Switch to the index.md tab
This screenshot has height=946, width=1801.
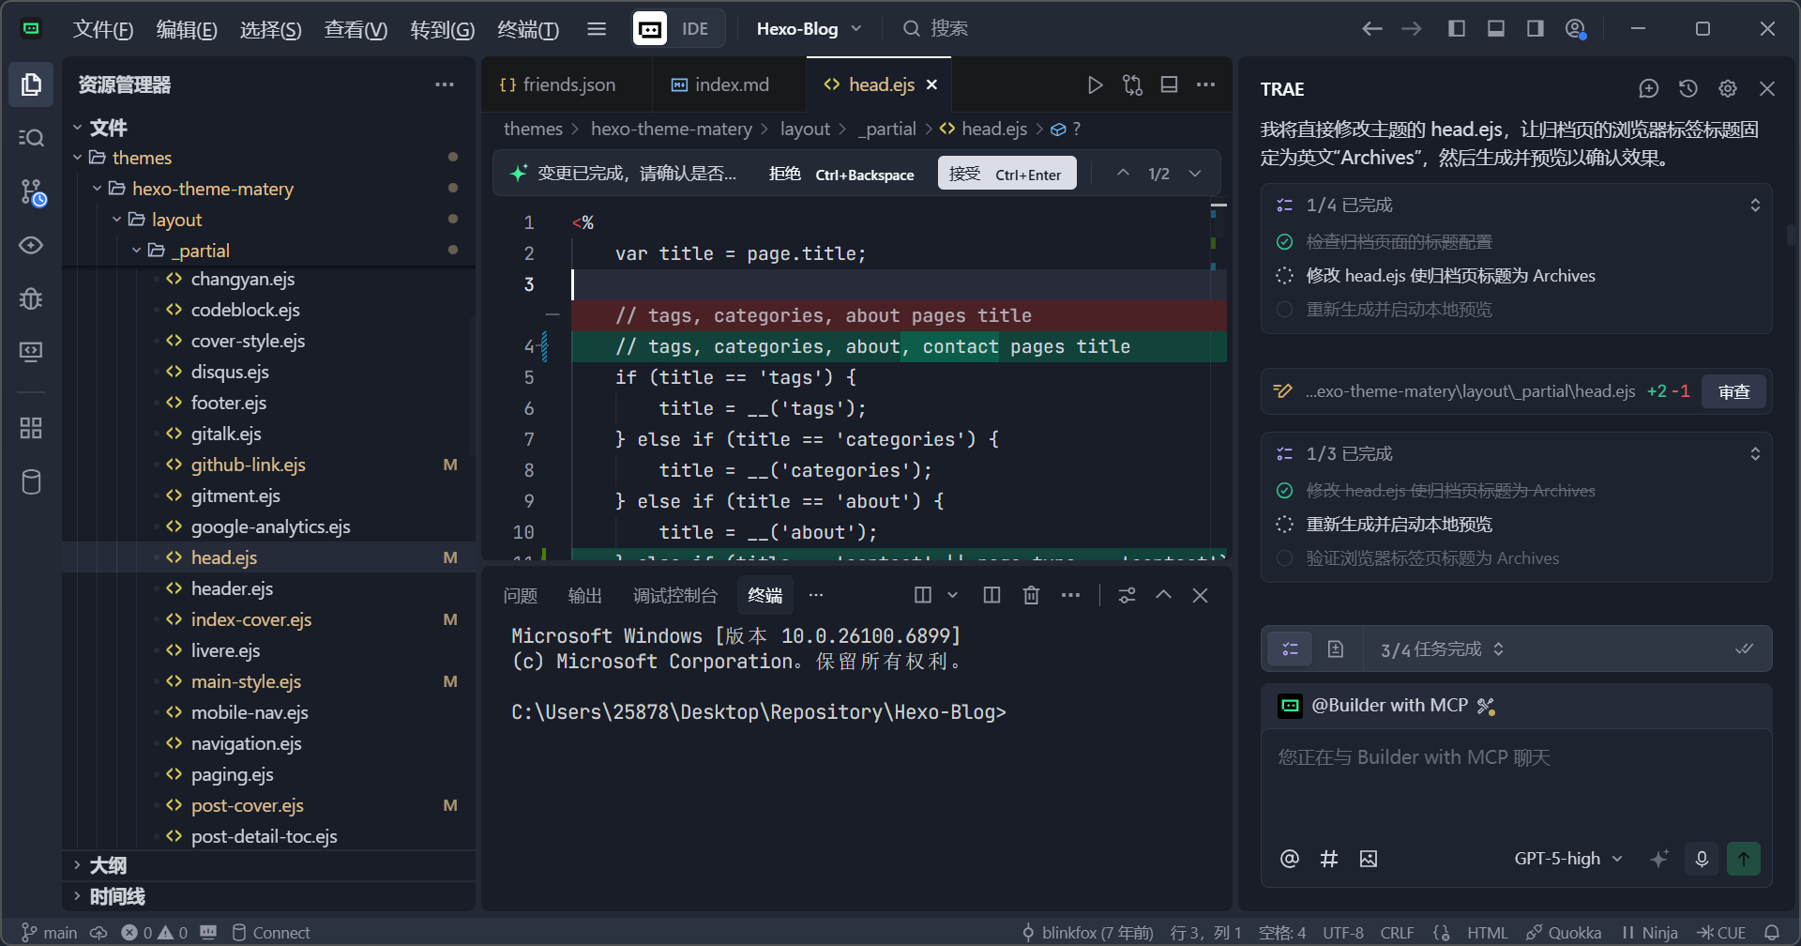click(720, 85)
